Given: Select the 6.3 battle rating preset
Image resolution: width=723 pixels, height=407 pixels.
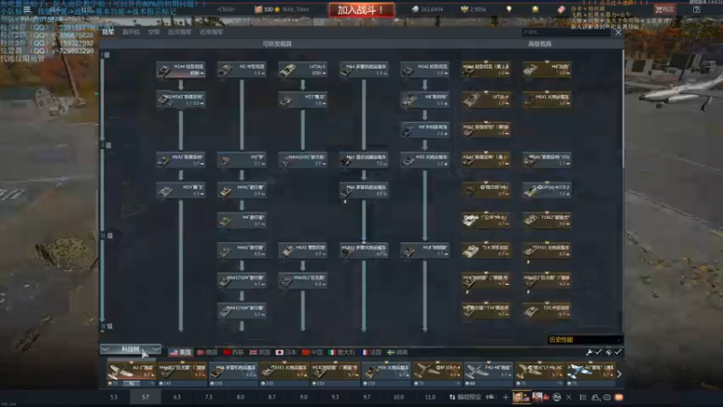Looking at the screenshot, I should coord(177,397).
